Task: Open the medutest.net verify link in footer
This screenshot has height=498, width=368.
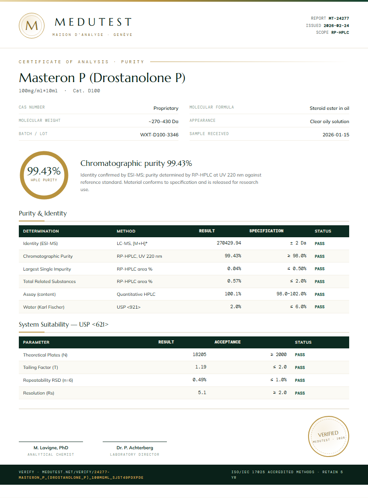Action: tap(81, 475)
